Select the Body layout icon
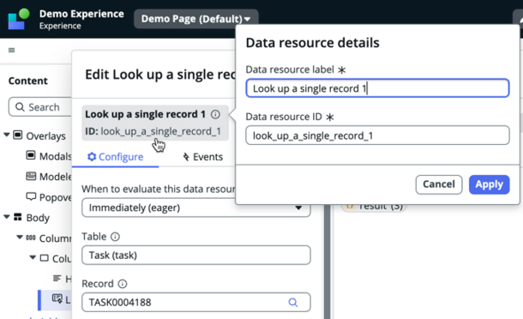 (18, 217)
